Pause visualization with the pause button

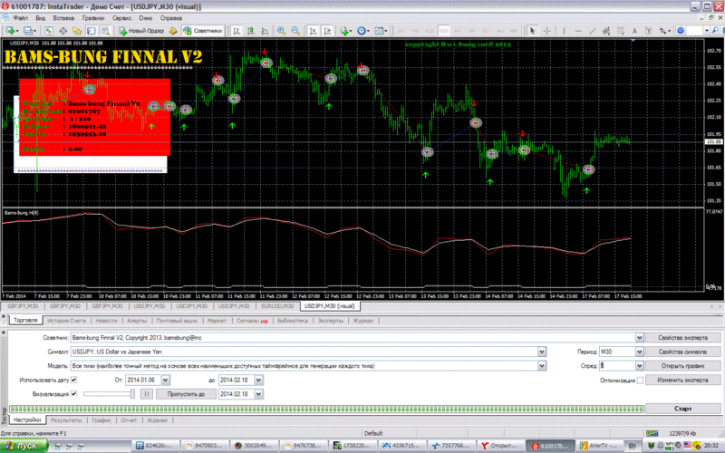pos(146,394)
